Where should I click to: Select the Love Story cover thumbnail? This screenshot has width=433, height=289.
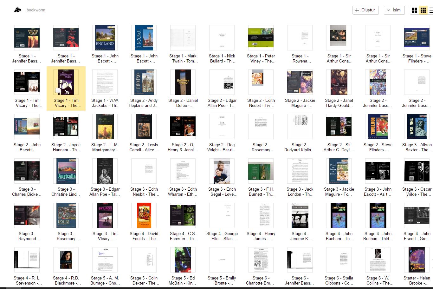click(x=222, y=171)
